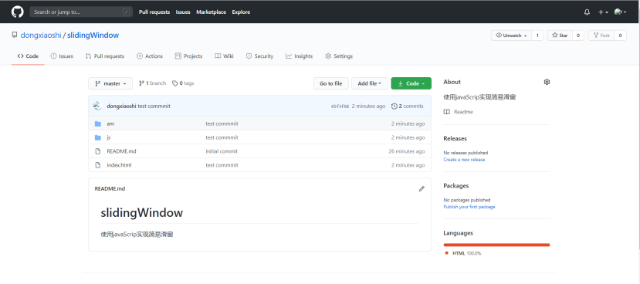Open Initial commit message link
Image resolution: width=640 pixels, height=284 pixels.
222,151
